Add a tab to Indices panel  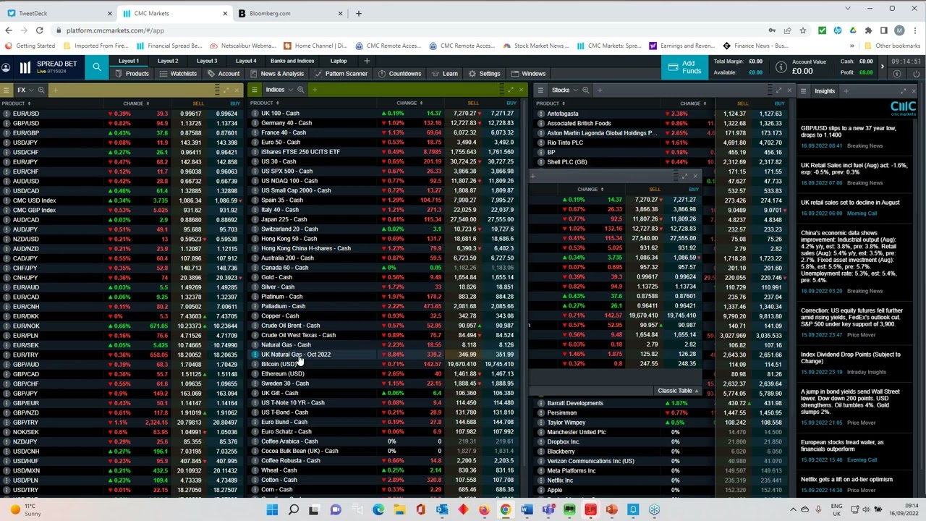315,90
